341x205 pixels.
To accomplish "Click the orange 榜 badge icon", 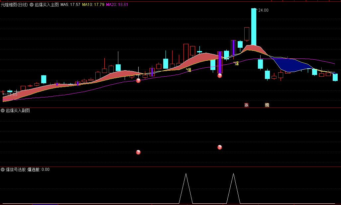I will 267,105.
